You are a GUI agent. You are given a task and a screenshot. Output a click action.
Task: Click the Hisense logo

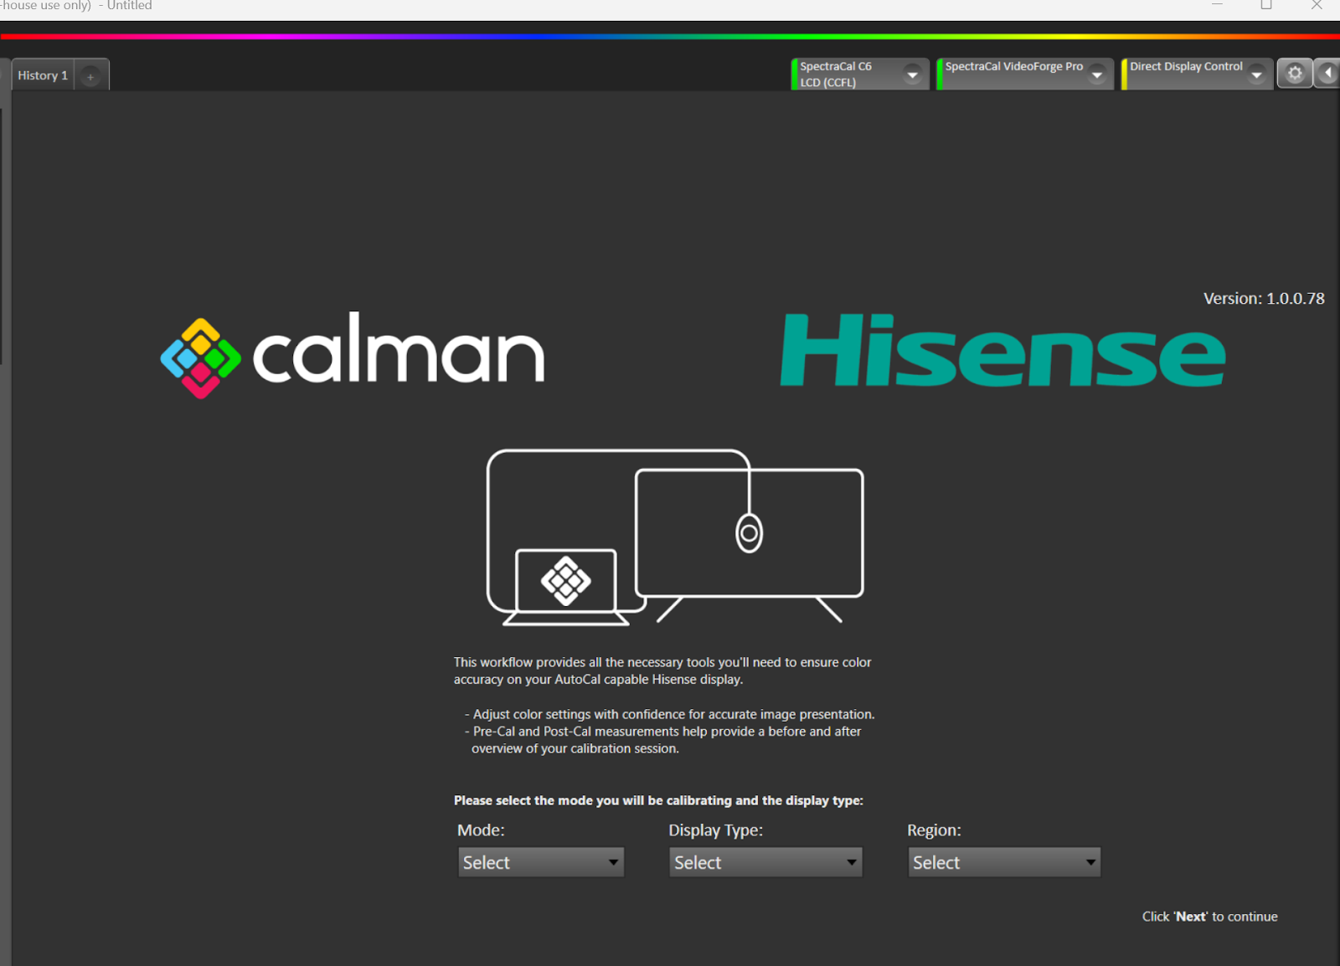[x=1002, y=351]
